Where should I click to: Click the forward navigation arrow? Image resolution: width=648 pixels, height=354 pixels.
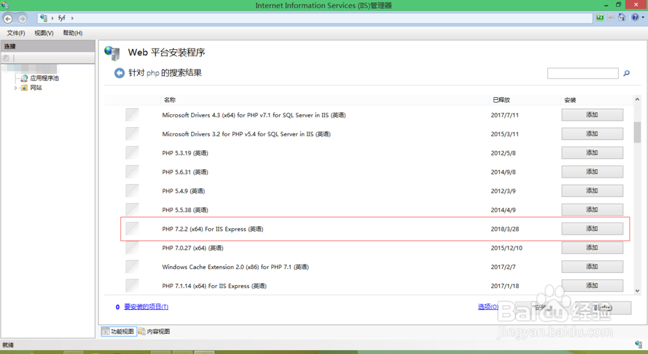[x=22, y=19]
